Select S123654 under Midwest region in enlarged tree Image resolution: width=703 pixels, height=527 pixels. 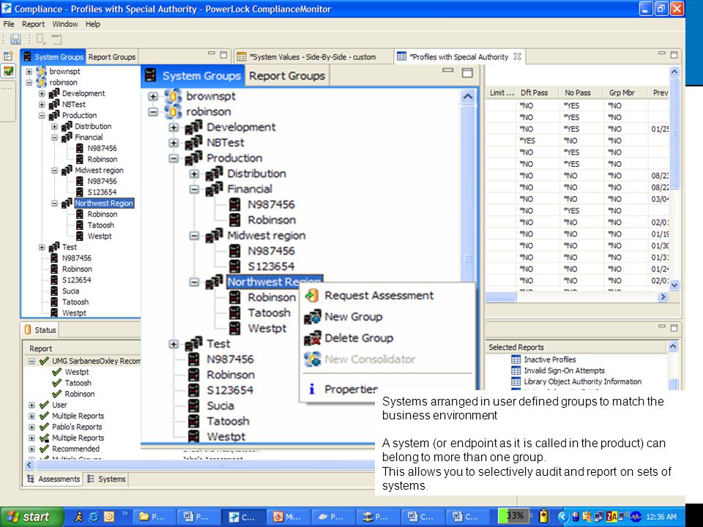271,266
